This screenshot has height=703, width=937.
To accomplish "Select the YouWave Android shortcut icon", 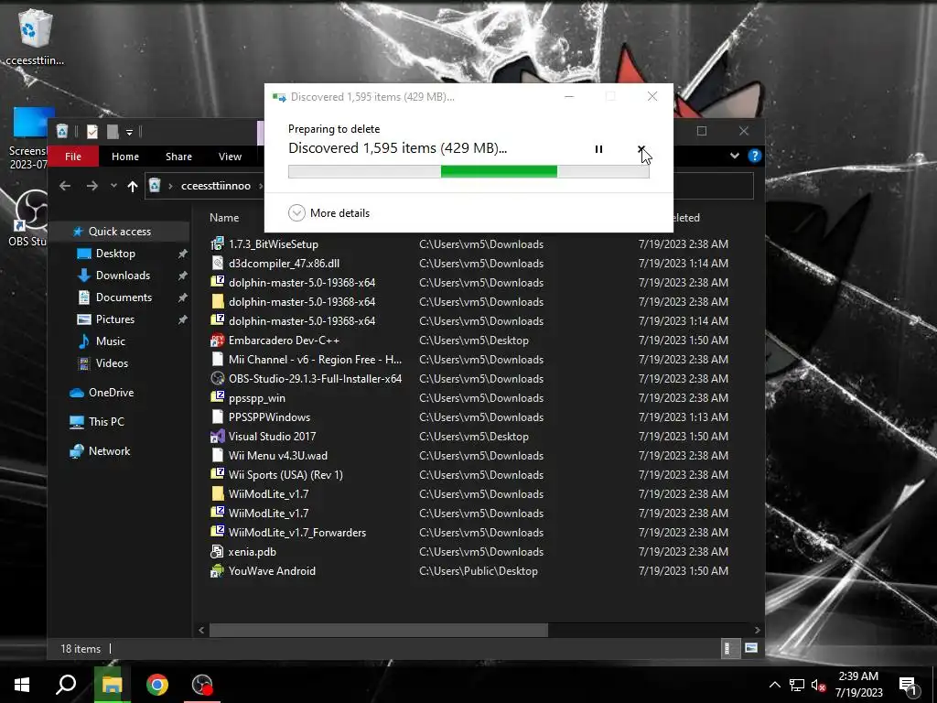I will coord(217,571).
